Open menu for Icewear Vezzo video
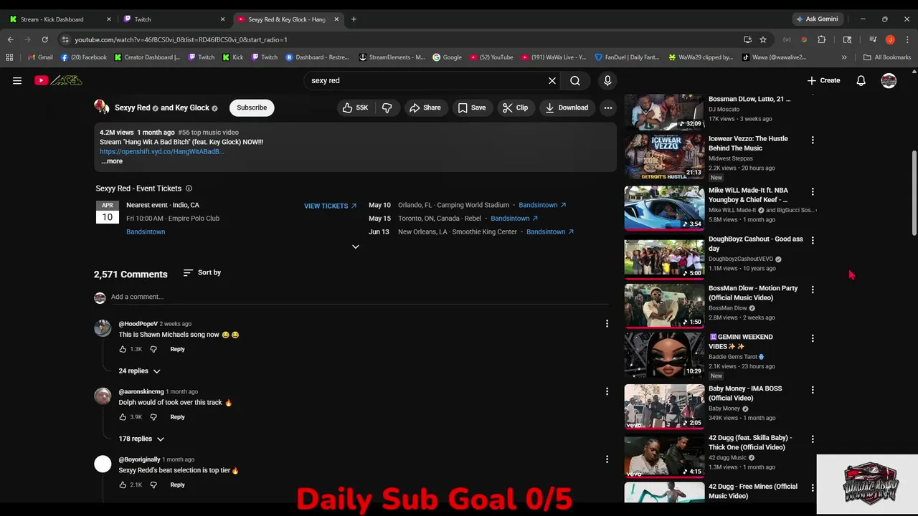 pyautogui.click(x=813, y=140)
